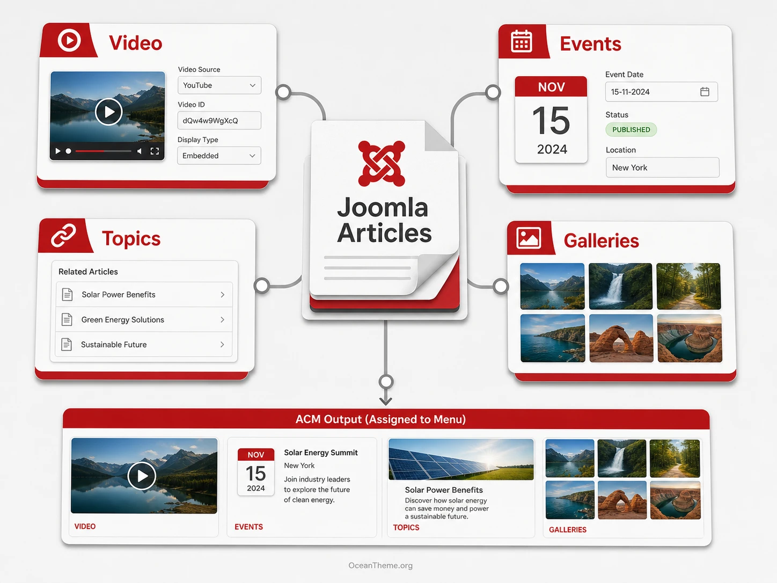Open the rock arch thumbnail in ACM Output gallery
This screenshot has height=583, width=777.
point(622,500)
